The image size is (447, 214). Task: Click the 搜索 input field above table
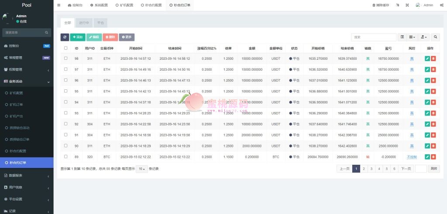click(368, 37)
